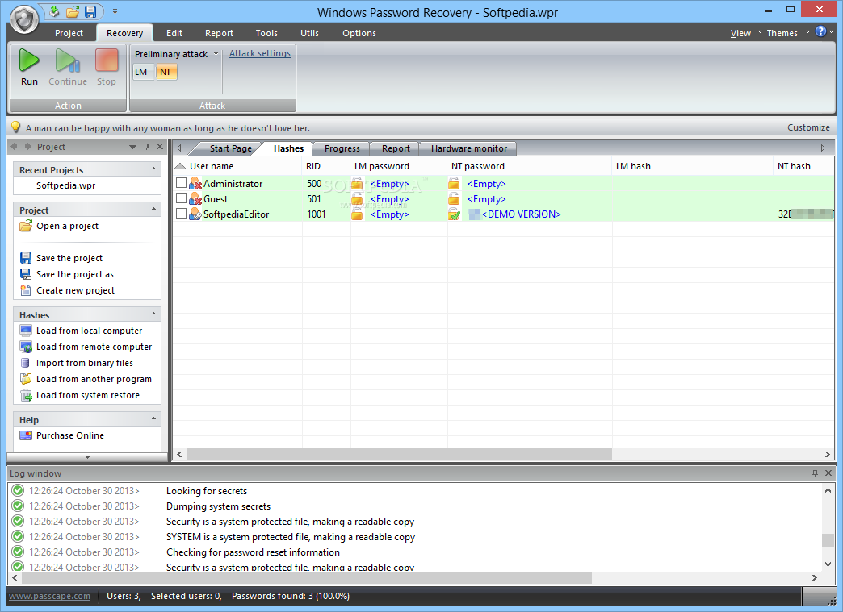Screen dimensions: 843x612
Task: Click the floppy save quick-access icon
Action: pyautogui.click(x=90, y=11)
